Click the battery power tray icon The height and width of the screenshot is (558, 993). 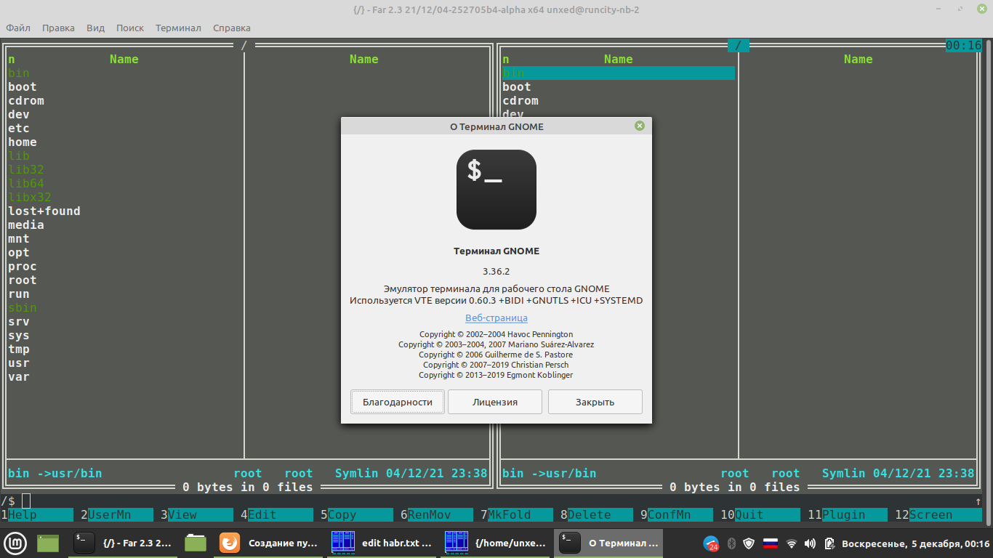[x=829, y=543]
